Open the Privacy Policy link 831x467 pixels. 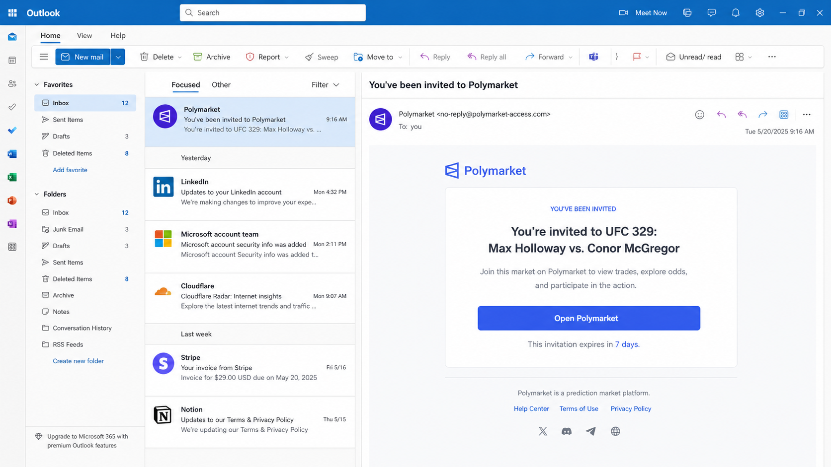[631, 408]
